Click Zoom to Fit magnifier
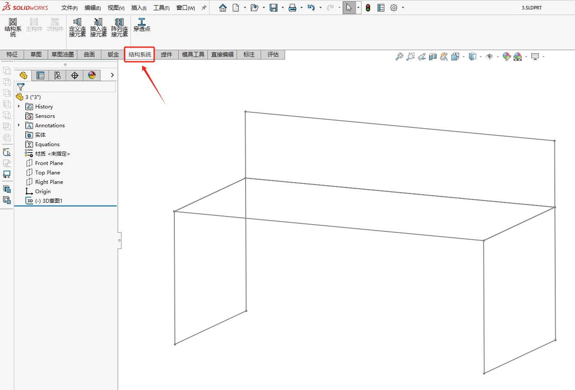 point(399,57)
